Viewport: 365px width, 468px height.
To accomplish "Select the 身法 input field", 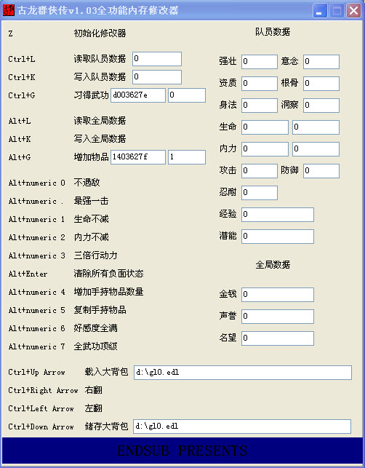I will tap(260, 106).
